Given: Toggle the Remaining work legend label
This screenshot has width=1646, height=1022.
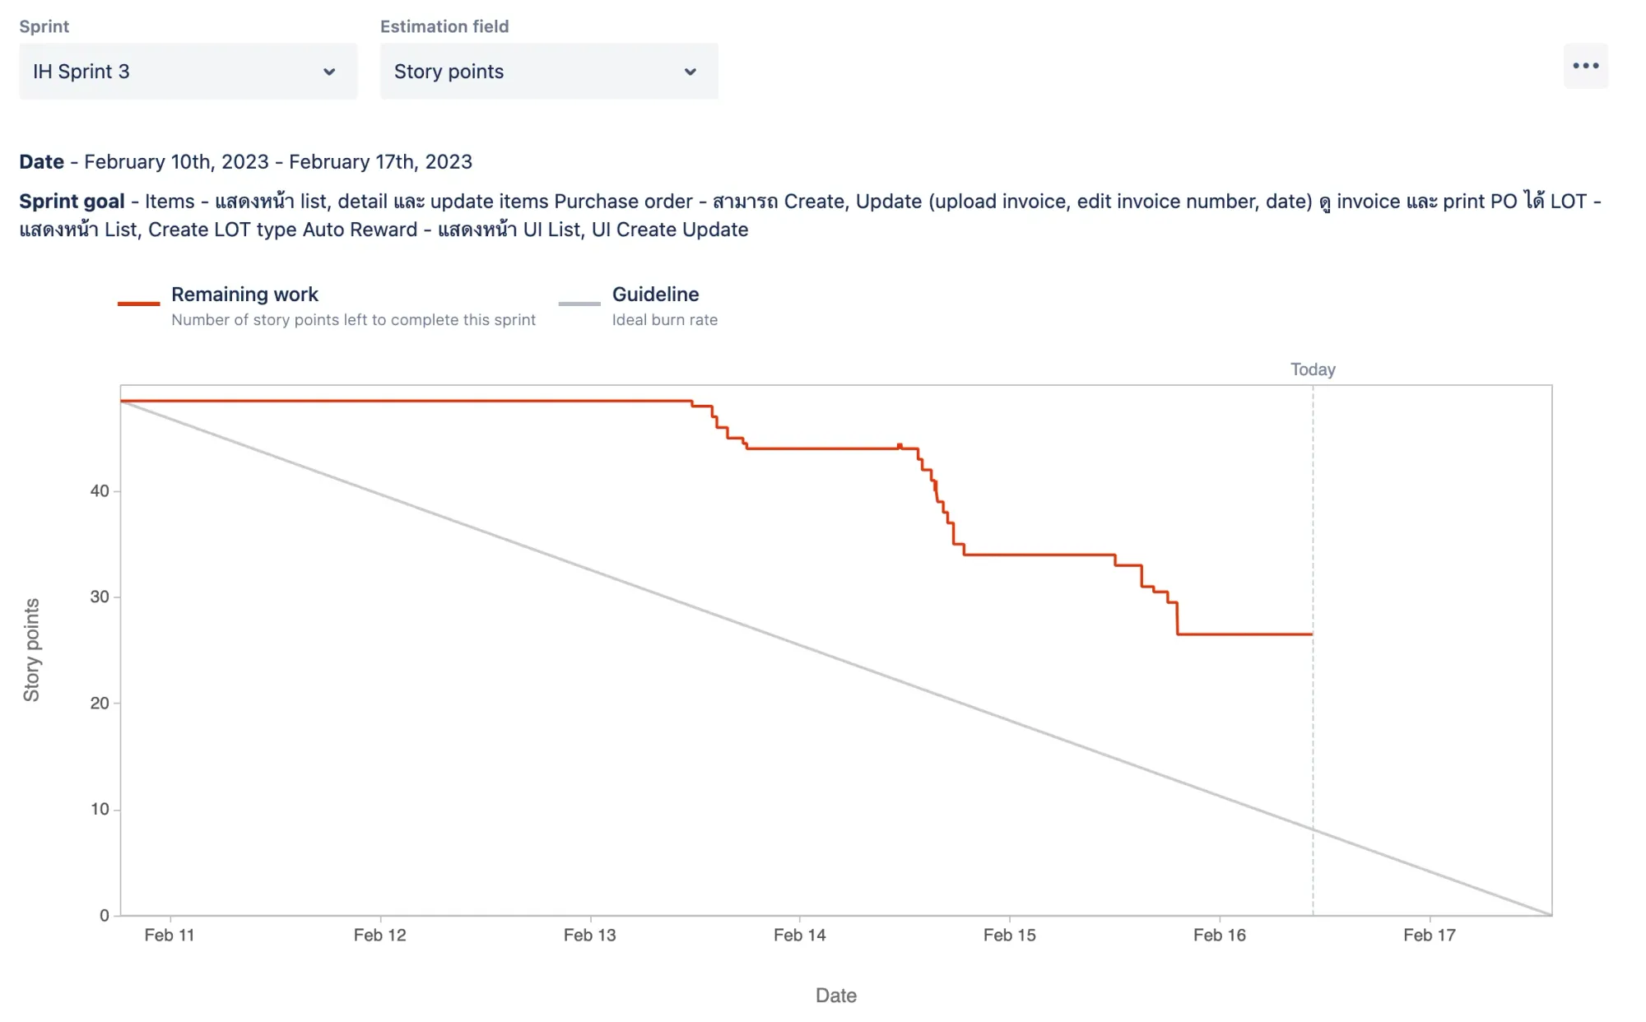Looking at the screenshot, I should [x=244, y=294].
